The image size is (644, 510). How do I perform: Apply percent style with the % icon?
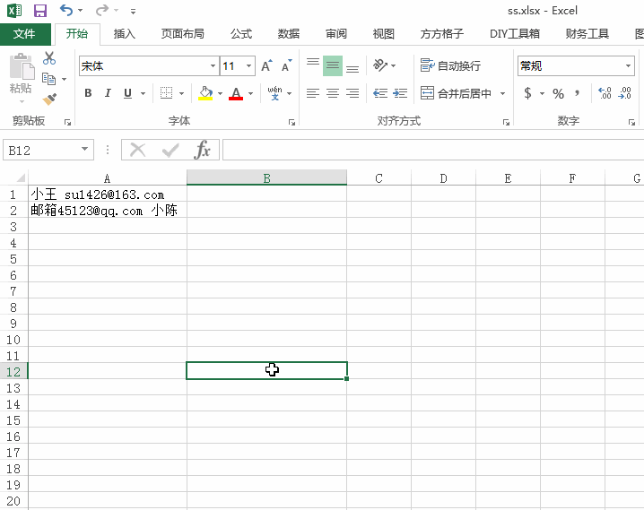click(558, 93)
